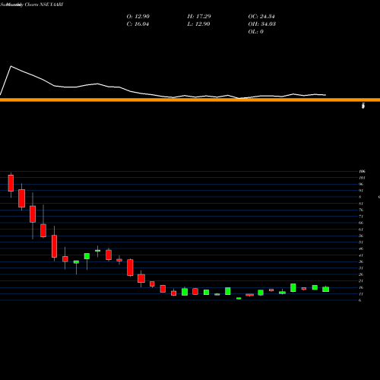Select the last green candlestick on the chart

(326, 290)
